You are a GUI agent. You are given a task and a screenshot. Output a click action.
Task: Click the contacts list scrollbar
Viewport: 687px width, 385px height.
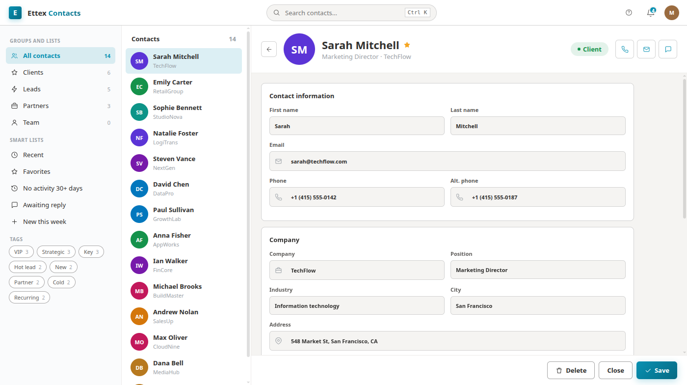click(248, 194)
